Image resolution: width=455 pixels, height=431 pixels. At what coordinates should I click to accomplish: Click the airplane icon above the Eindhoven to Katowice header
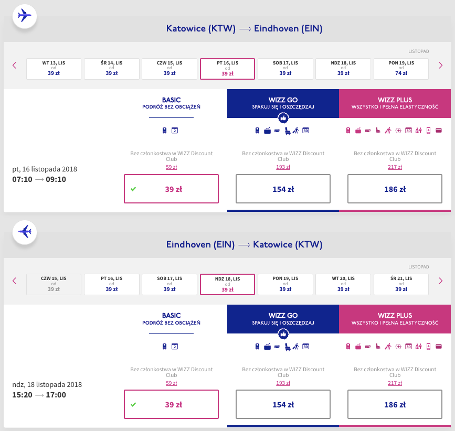coord(24,231)
